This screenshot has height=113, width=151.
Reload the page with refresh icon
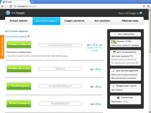(x=11, y=6)
